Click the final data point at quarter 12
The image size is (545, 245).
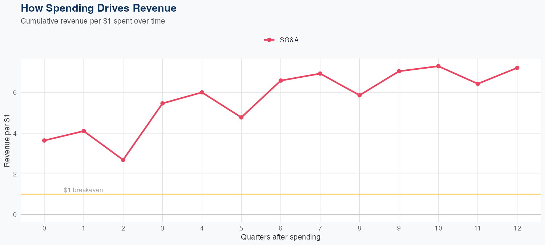517,68
